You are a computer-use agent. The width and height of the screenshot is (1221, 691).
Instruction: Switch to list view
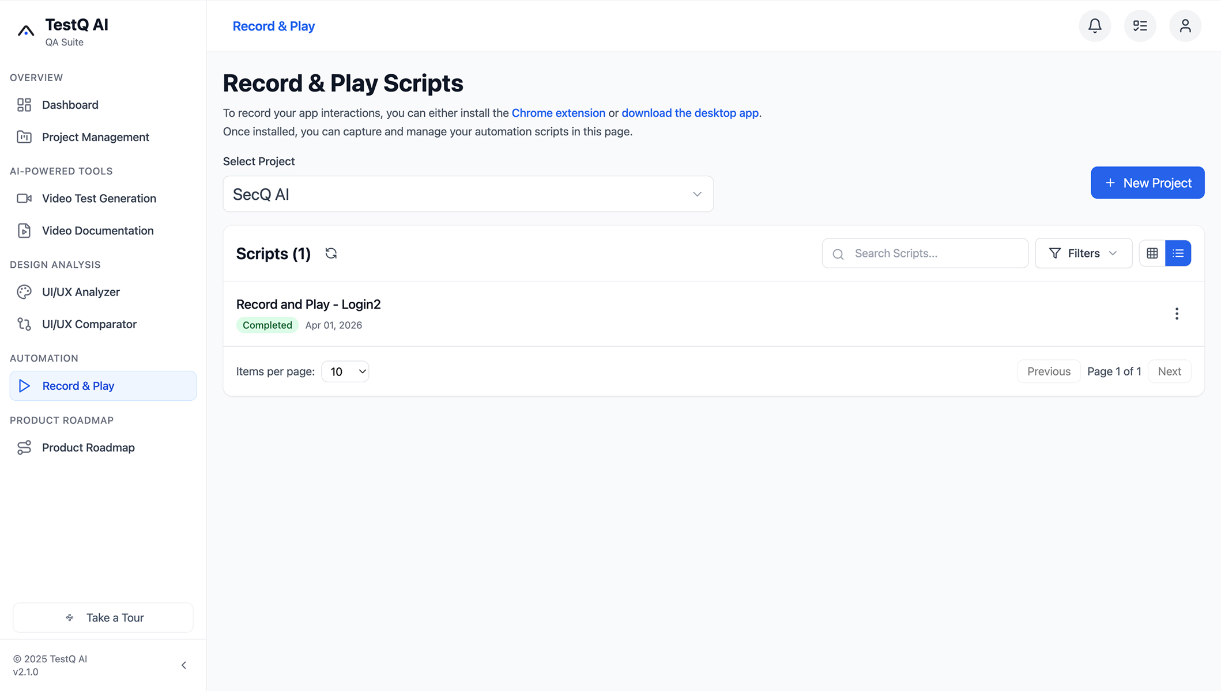tap(1178, 253)
